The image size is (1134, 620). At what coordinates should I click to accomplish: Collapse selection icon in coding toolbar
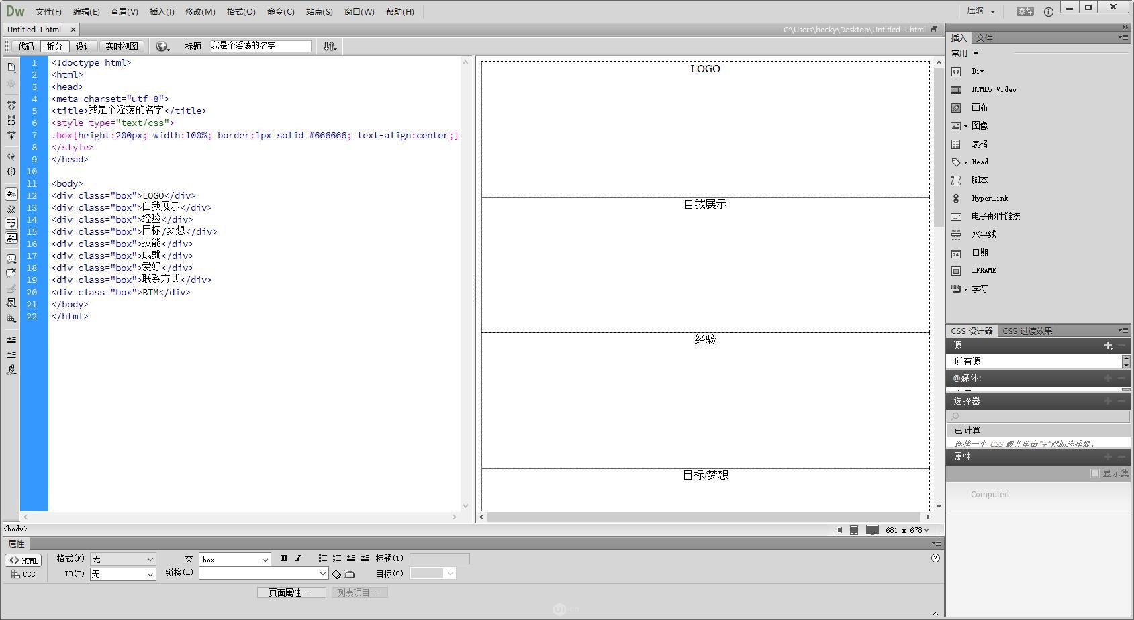[x=11, y=120]
